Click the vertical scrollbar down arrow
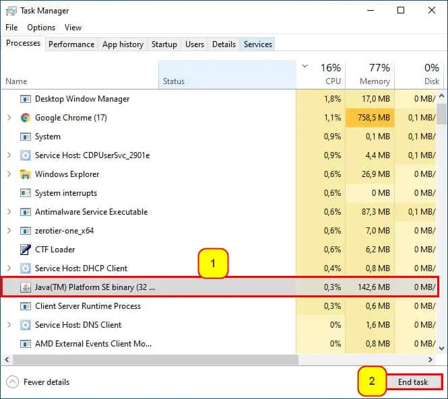This screenshot has width=448, height=399. pyautogui.click(x=441, y=348)
